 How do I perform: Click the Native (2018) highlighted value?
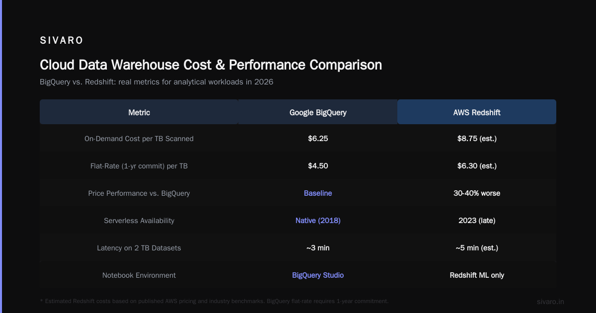click(x=318, y=220)
